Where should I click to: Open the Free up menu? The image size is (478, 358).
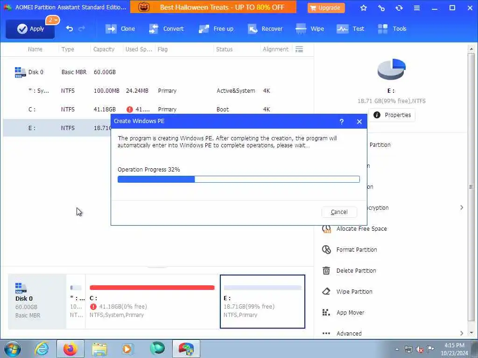[216, 29]
